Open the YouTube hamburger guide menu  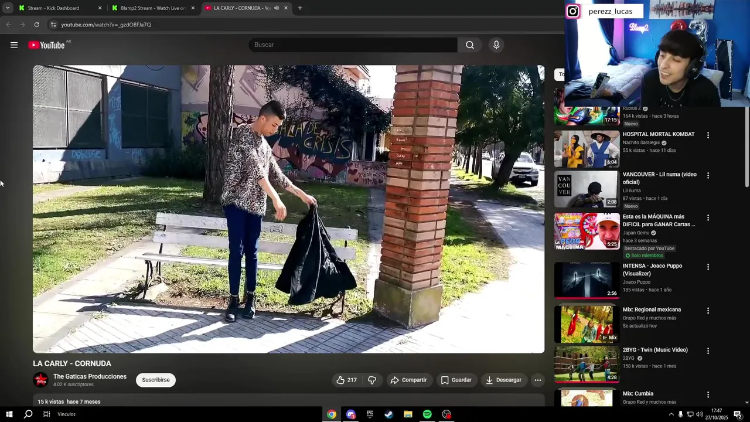point(14,45)
